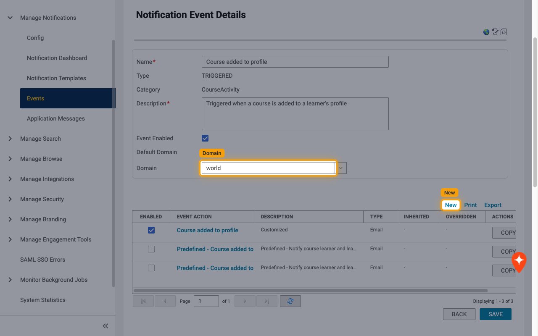Expand the Monitor Background Jobs section

(10, 280)
